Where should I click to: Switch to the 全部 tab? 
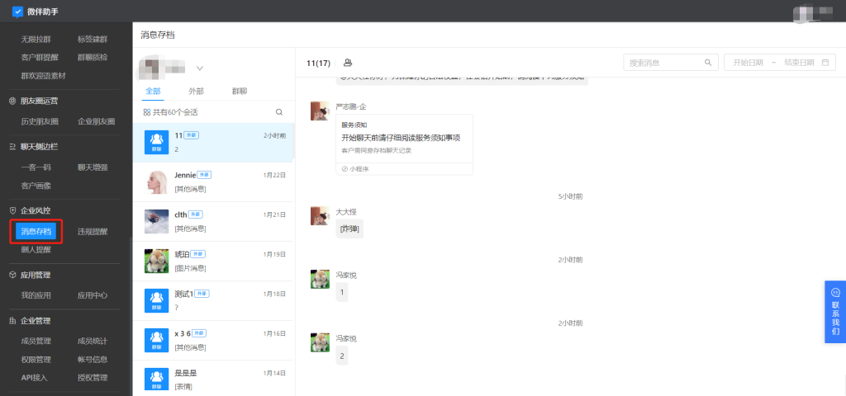(153, 91)
